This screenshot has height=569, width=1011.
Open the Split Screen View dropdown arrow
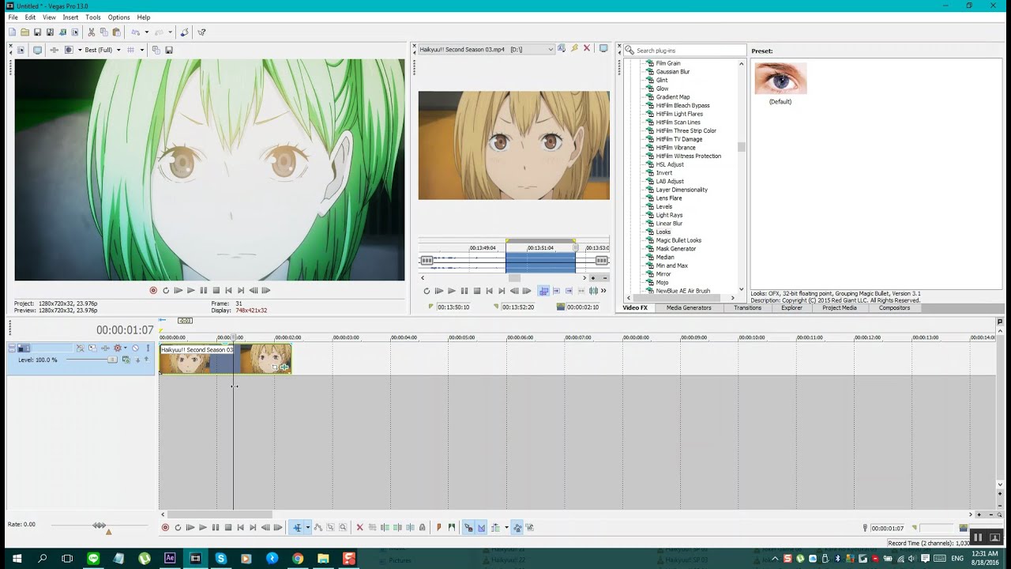coord(80,50)
